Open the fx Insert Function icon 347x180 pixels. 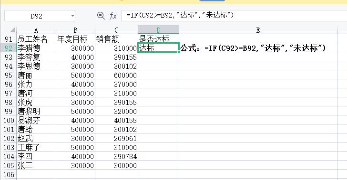point(113,16)
